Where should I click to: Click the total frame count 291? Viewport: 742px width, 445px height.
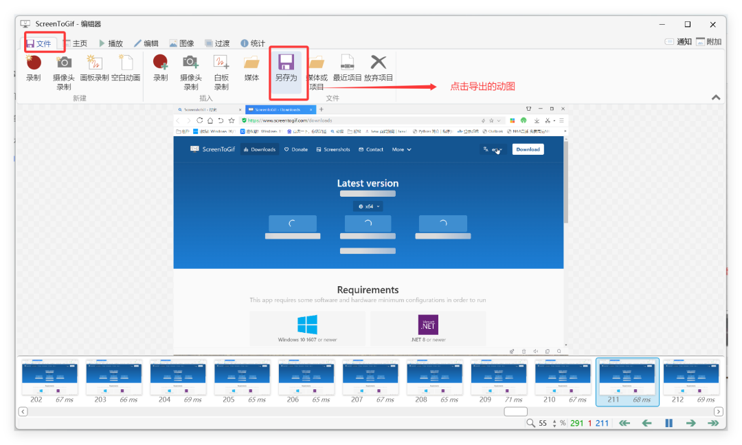577,423
